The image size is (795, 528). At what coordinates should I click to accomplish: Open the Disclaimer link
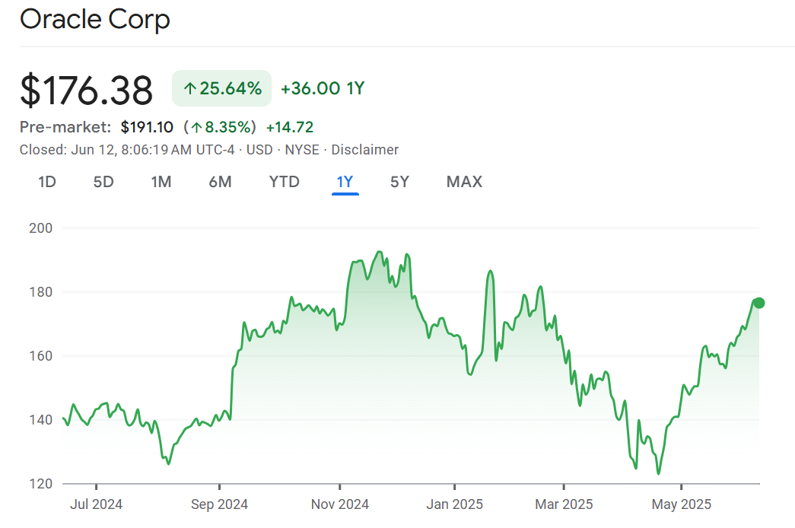(x=364, y=150)
